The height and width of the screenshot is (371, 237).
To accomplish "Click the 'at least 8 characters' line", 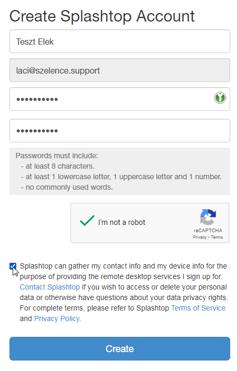I will point(57,167).
